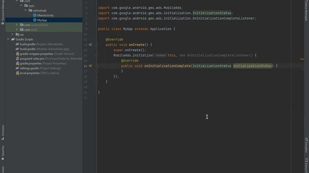
Task: Click gutter line number 13
Action: pos(85,50)
